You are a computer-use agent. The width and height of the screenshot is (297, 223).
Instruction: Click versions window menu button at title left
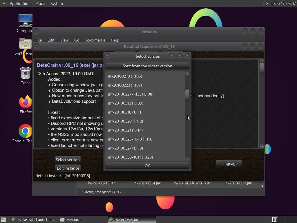(36, 31)
